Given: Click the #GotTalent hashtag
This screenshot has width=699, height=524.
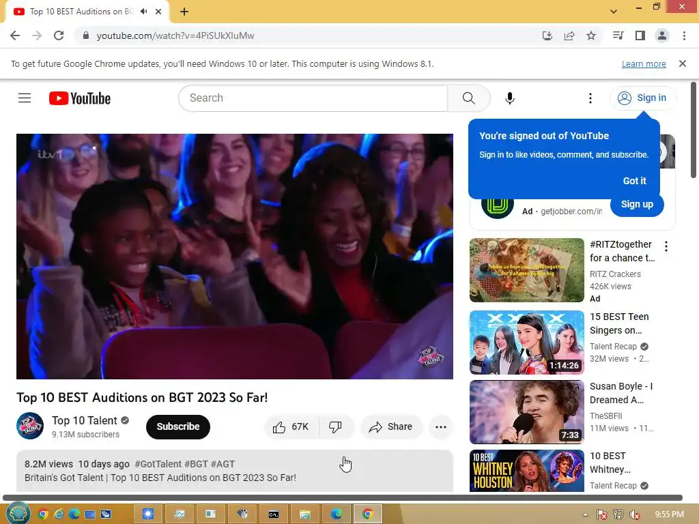Looking at the screenshot, I should (158, 464).
